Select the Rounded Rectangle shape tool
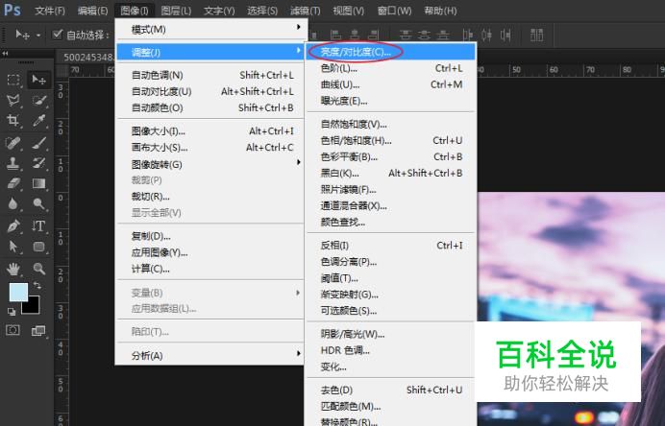 39,247
